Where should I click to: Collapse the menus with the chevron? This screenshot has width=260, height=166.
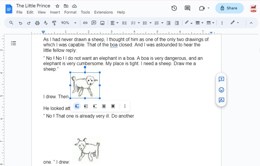coord(251,23)
